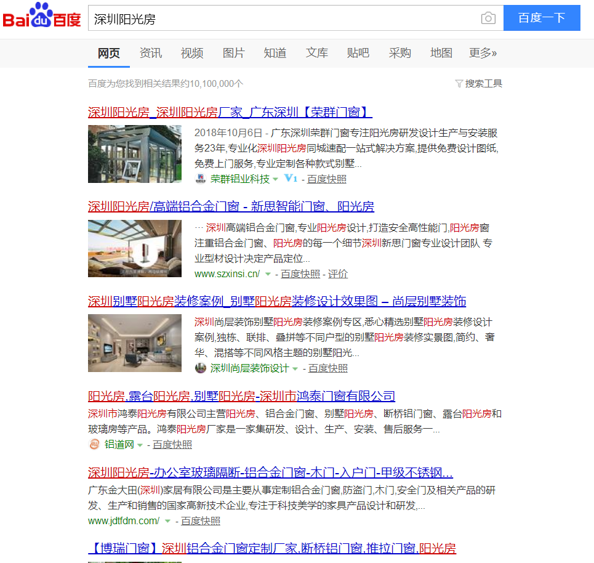Open the 更多» menu
The height and width of the screenshot is (563, 594).
click(x=483, y=53)
